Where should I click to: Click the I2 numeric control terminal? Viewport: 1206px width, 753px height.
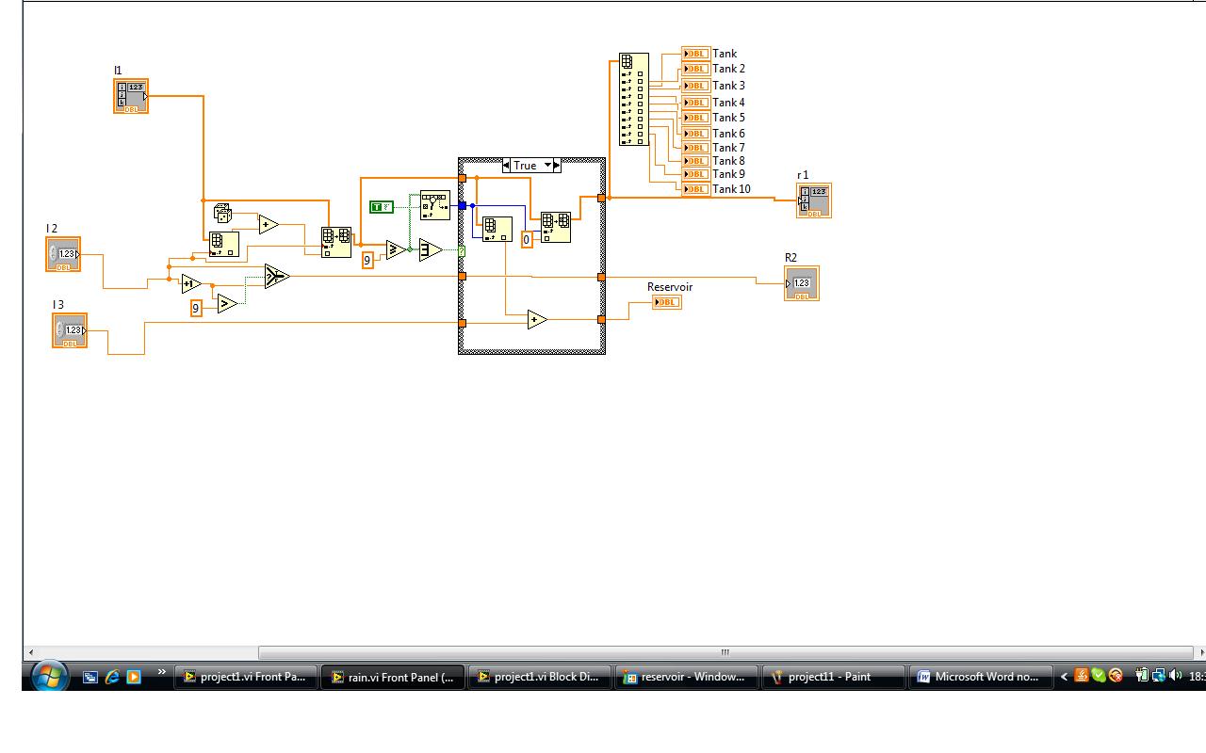point(63,254)
